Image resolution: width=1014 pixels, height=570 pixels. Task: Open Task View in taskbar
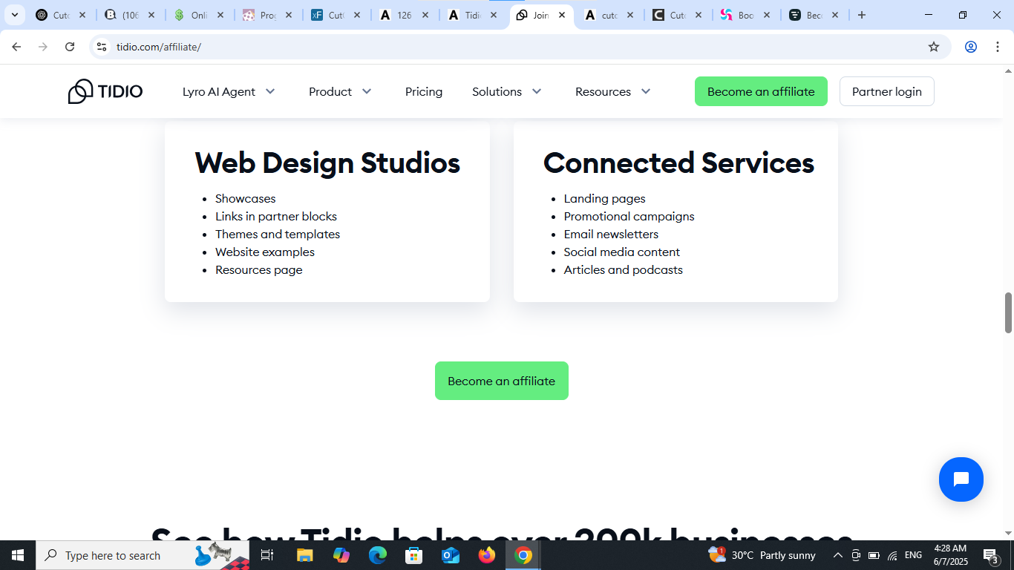(x=267, y=555)
